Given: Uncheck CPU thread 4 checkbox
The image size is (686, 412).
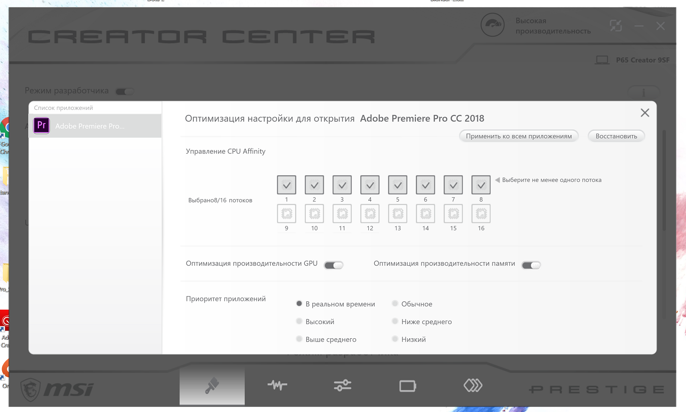Looking at the screenshot, I should pyautogui.click(x=370, y=185).
